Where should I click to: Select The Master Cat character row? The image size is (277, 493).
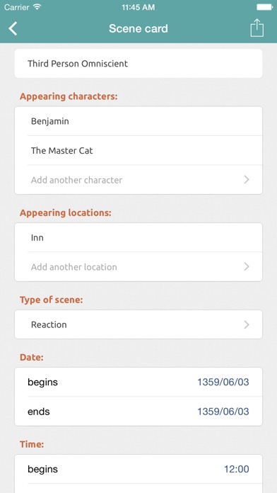138,151
